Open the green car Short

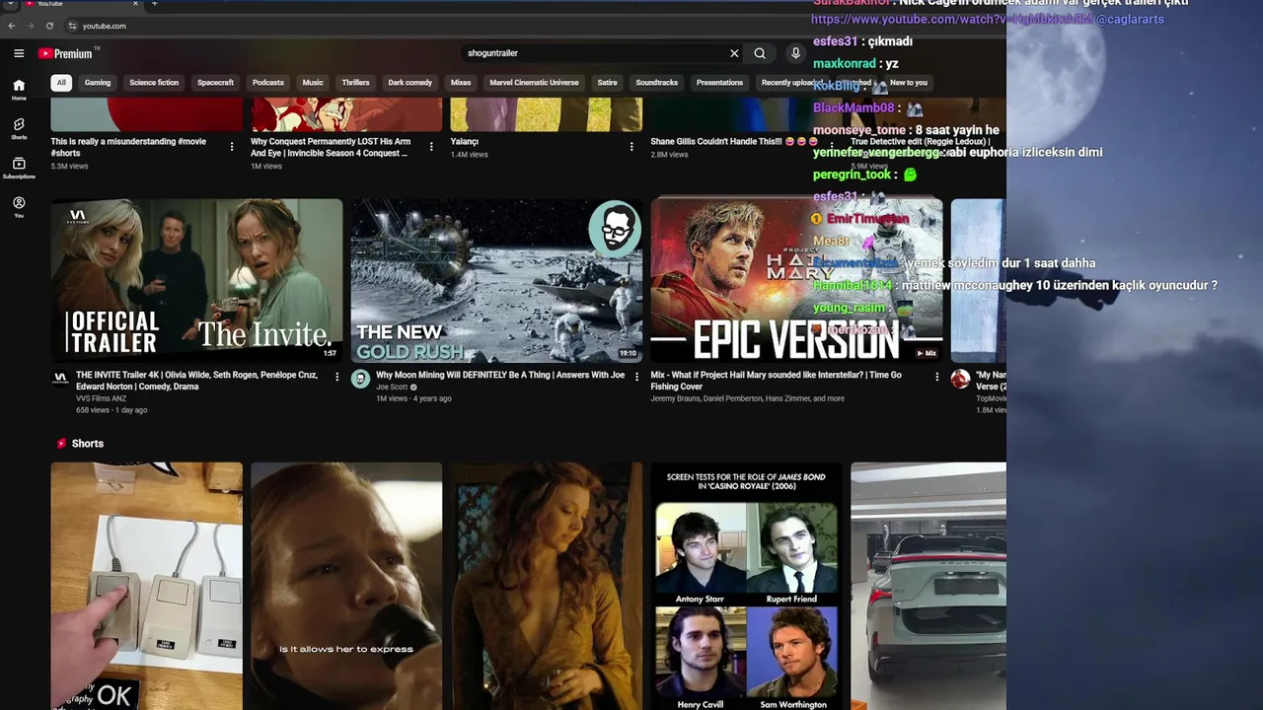point(929,586)
